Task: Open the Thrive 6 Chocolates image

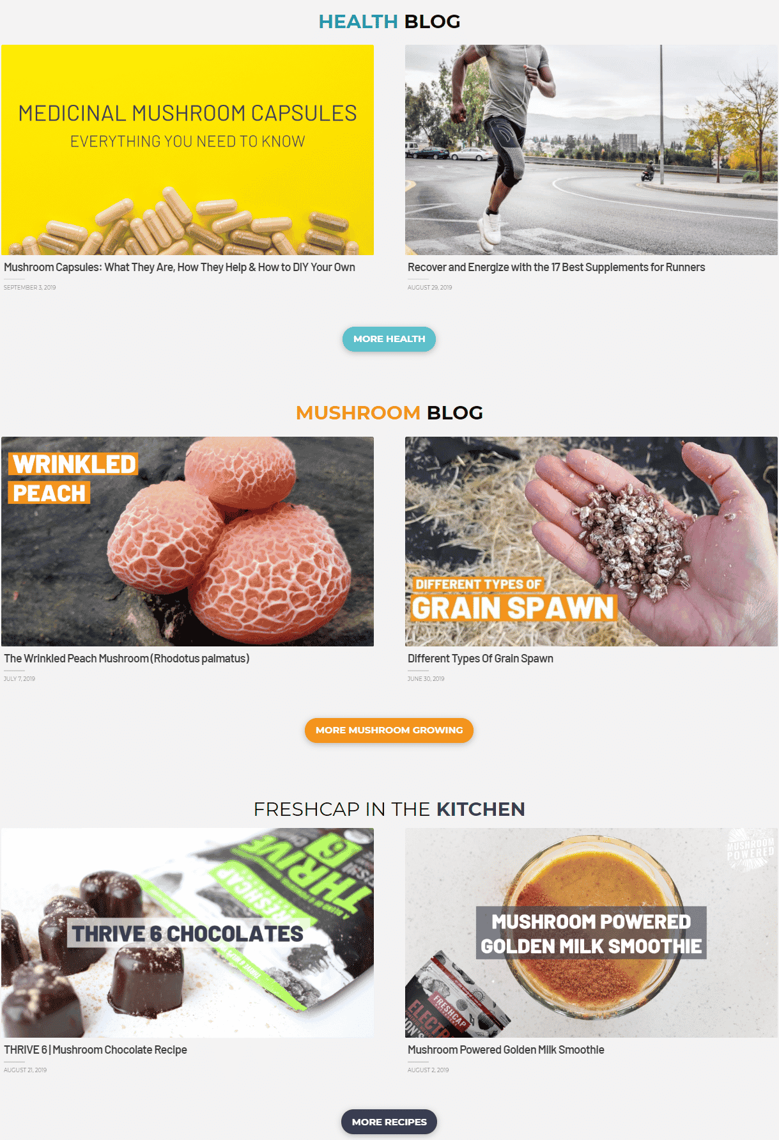Action: point(187,933)
